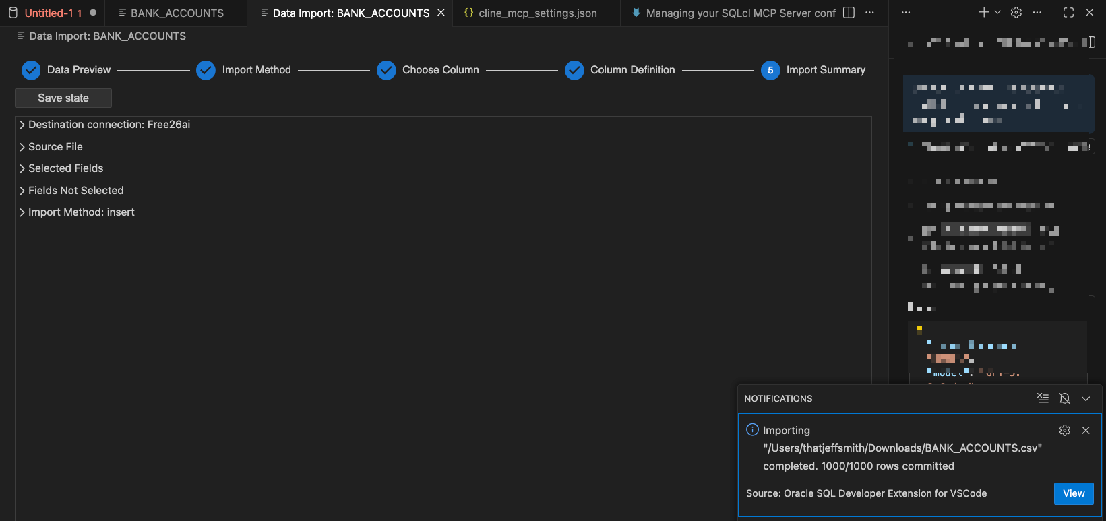Viewport: 1106px width, 521px height.
Task: Dismiss the Importing notification
Action: pos(1086,430)
